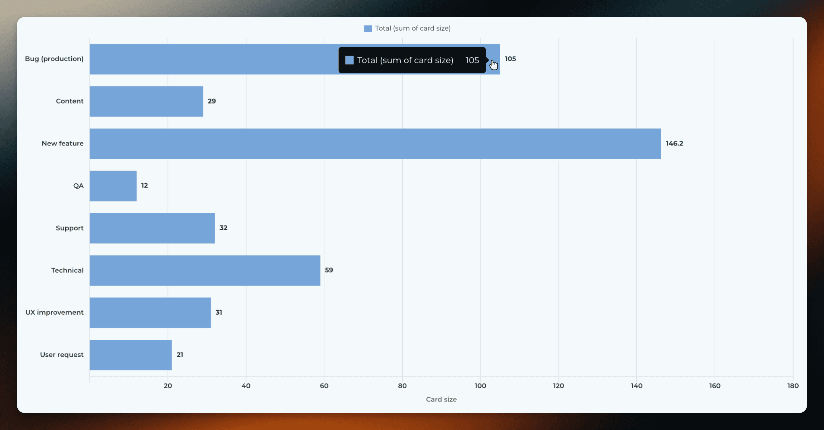The width and height of the screenshot is (824, 430).
Task: Click the 'Card size' axis title
Action: [x=441, y=399]
